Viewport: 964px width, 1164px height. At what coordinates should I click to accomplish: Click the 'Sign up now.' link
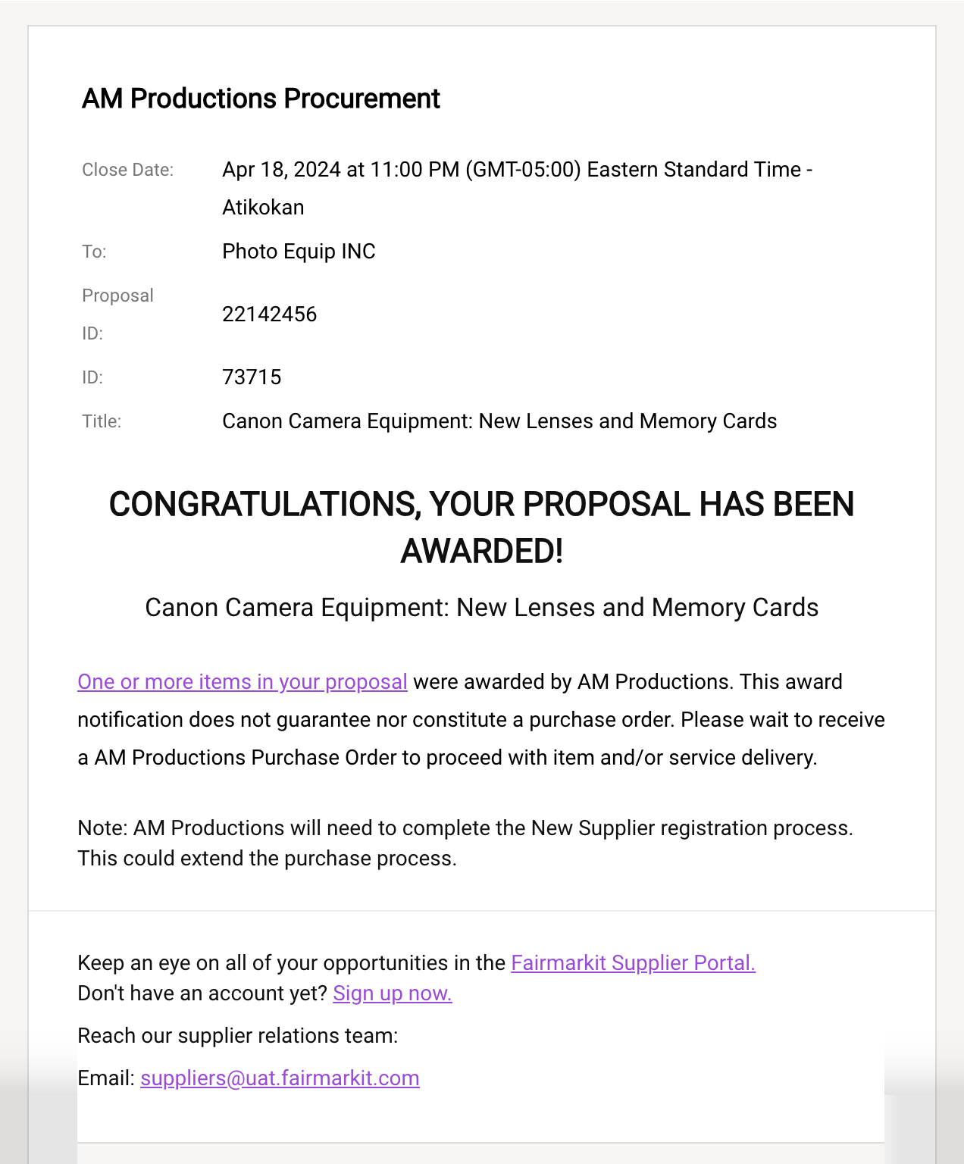(393, 993)
